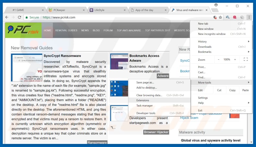Image resolution: width=256 pixels, height=147 pixels.
Task: Select New tab from Chrome menu
Action: click(221, 24)
